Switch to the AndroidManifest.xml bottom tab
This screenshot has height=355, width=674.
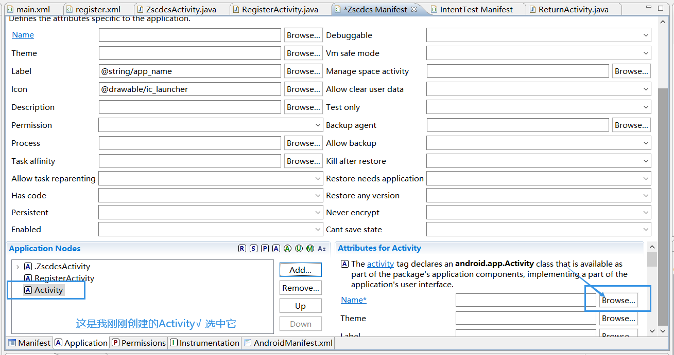pos(288,343)
